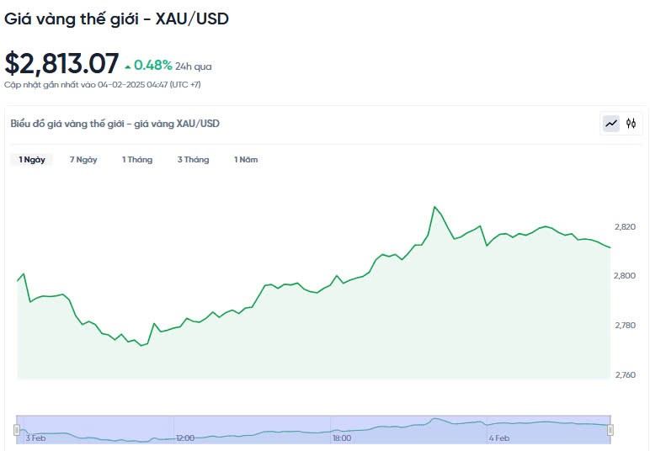The height and width of the screenshot is (451, 650).
Task: Click right handle of range navigator
Action: (610, 430)
